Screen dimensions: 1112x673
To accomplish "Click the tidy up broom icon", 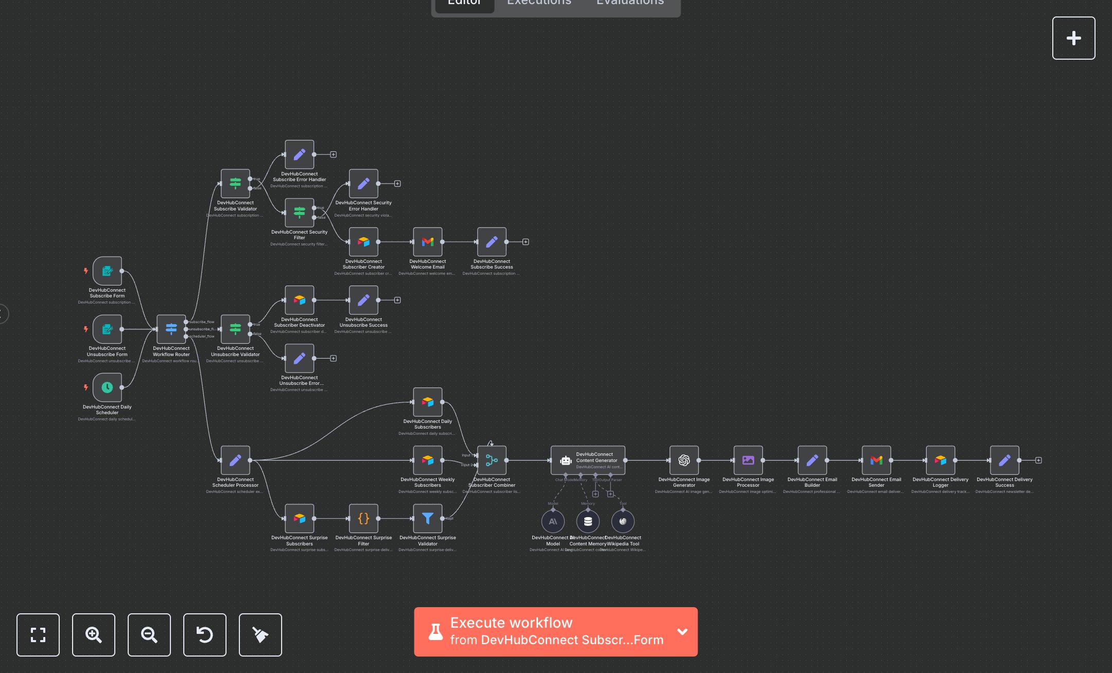I will tap(260, 634).
